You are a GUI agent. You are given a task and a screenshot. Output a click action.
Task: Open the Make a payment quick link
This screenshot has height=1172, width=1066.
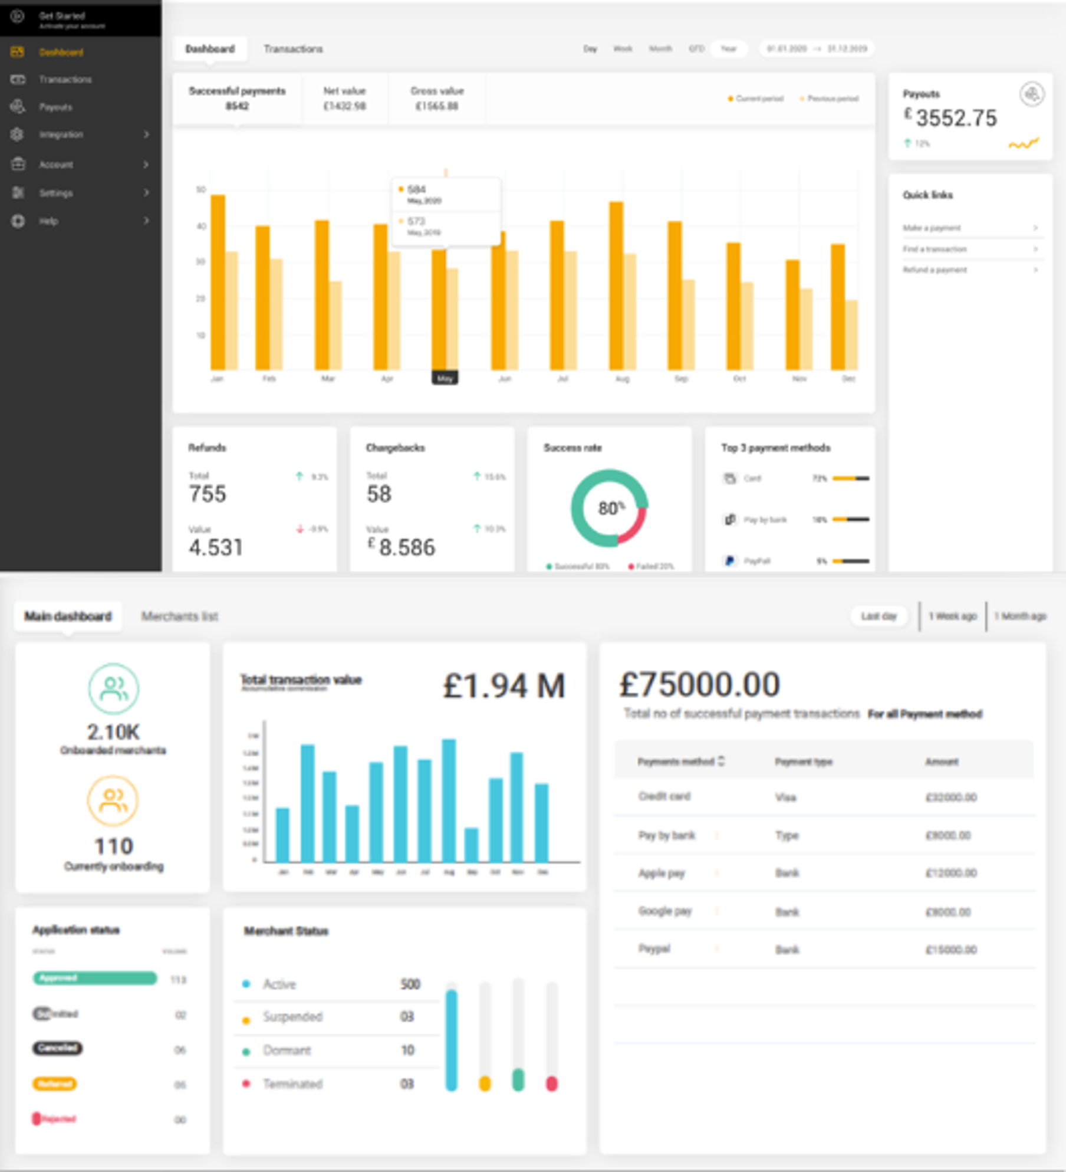[969, 228]
